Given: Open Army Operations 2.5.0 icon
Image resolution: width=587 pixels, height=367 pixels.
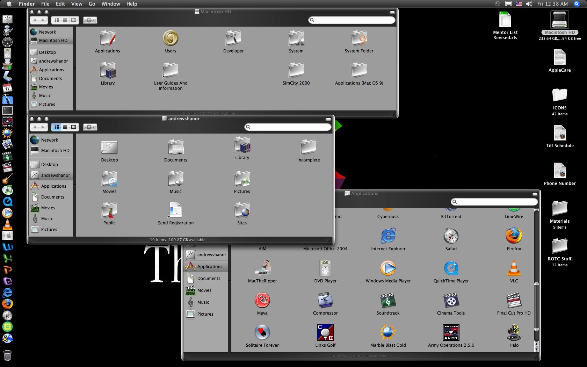Looking at the screenshot, I should tap(451, 332).
